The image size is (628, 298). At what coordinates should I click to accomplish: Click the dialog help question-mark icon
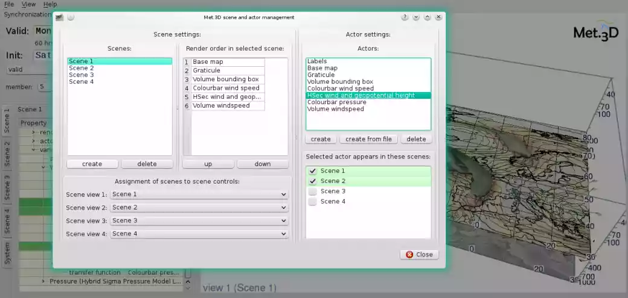coord(405,17)
